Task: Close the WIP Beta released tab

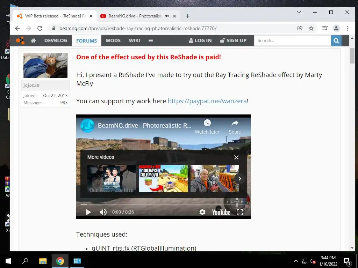Action: click(91, 16)
